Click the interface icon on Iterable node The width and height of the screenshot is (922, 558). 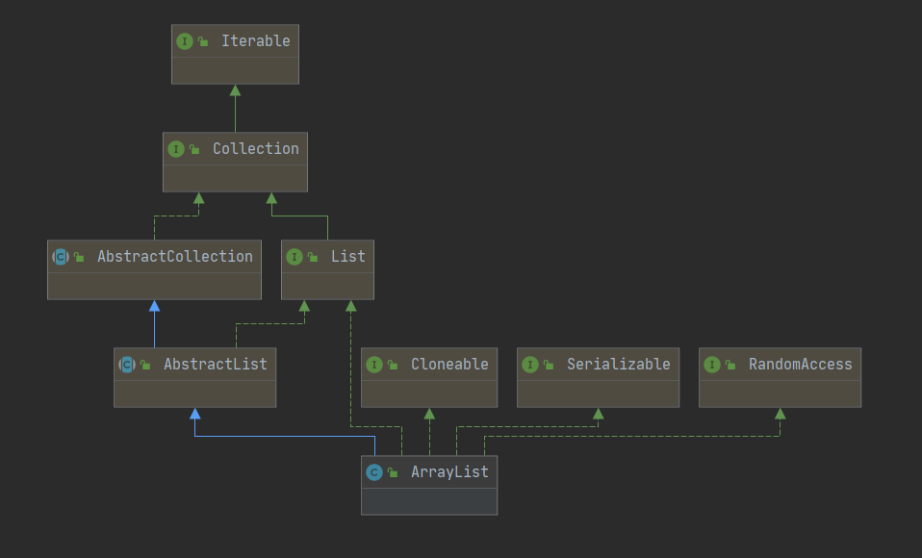click(x=185, y=40)
